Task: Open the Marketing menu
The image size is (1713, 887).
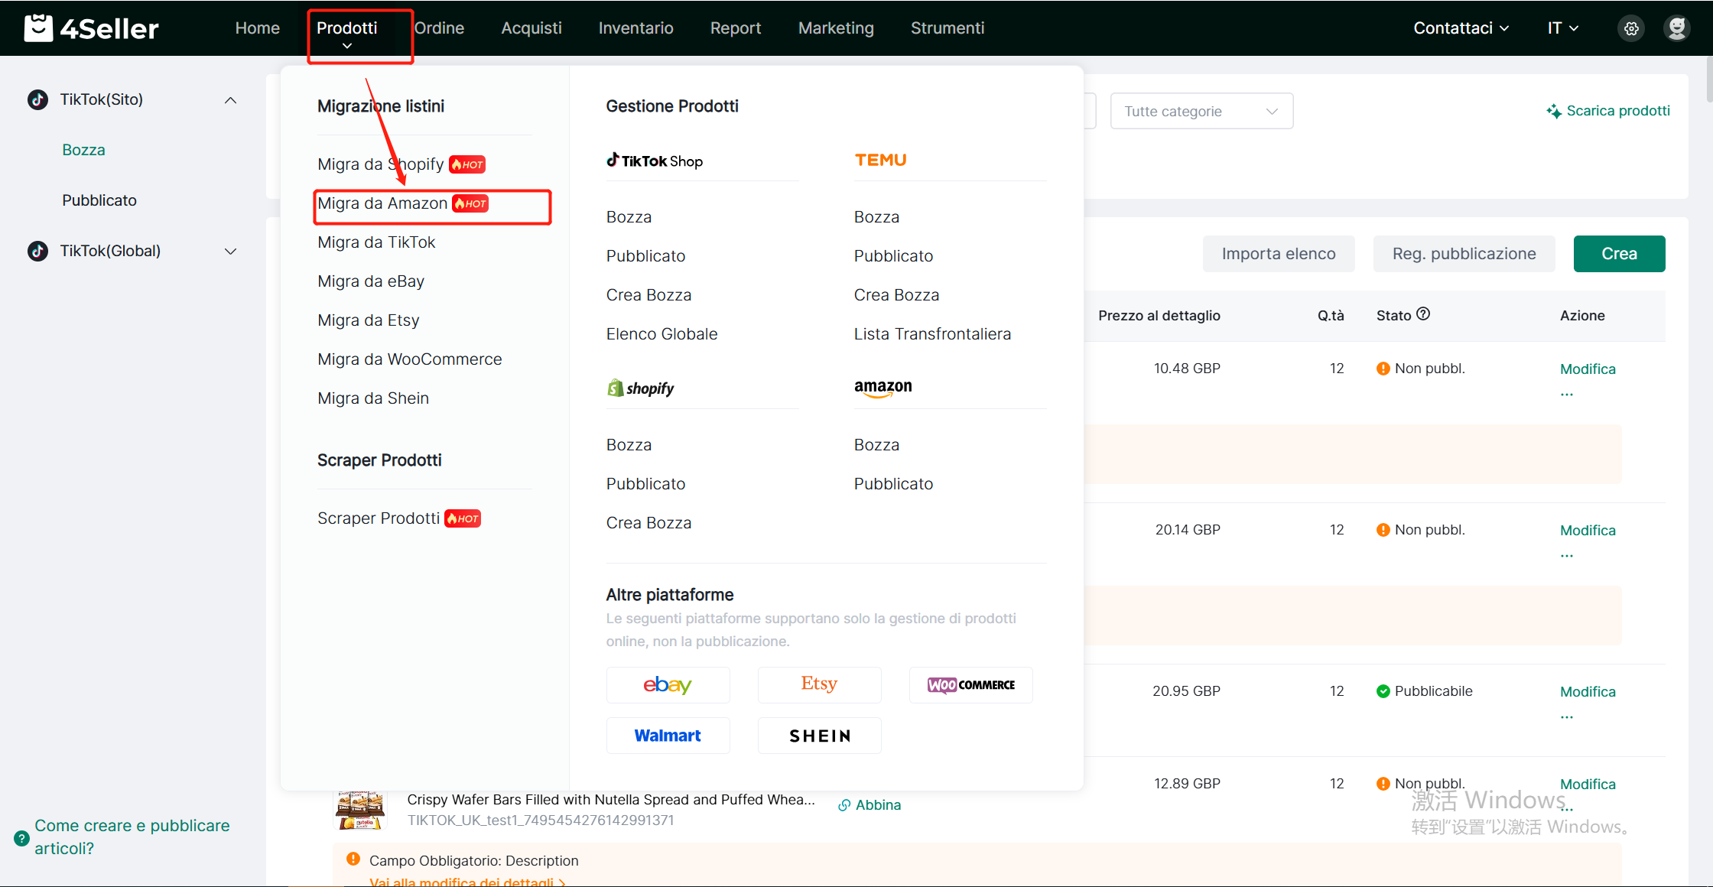Action: pyautogui.click(x=836, y=28)
